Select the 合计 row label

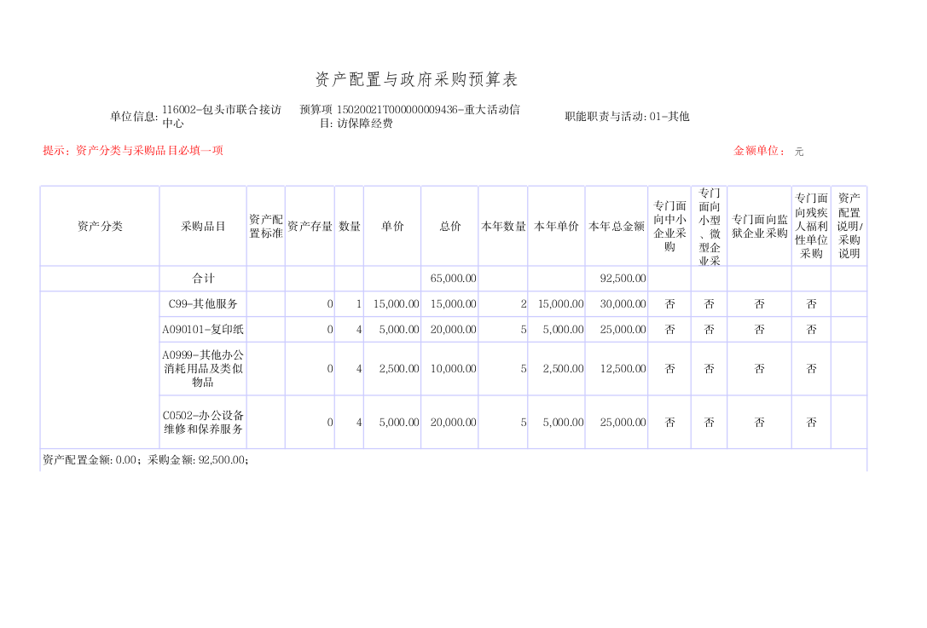[x=203, y=279]
